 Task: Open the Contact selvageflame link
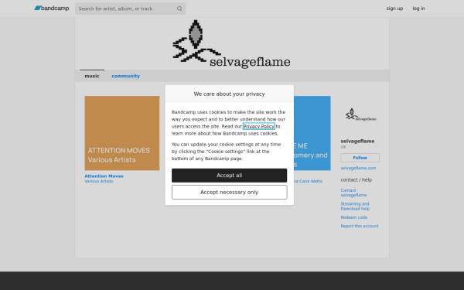(353, 193)
